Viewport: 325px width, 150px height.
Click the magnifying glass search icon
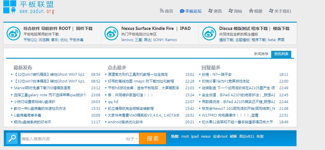coord(12,139)
